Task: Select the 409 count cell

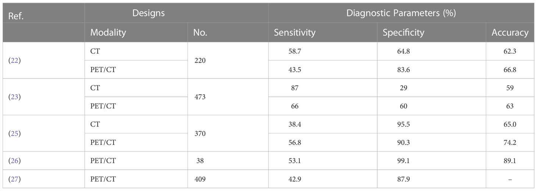Action: click(228, 179)
